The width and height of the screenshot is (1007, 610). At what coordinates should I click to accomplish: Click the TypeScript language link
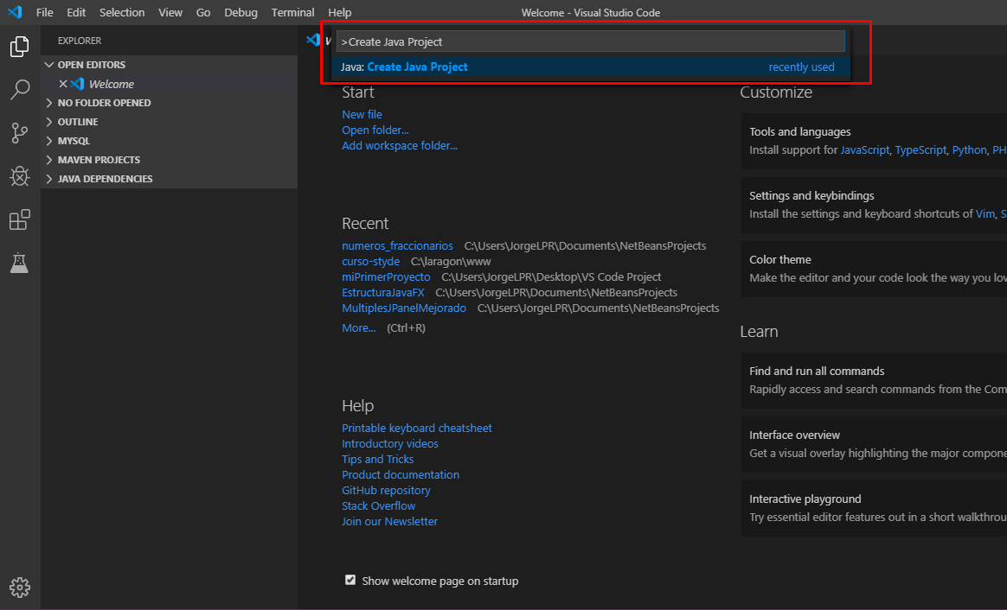(x=921, y=149)
